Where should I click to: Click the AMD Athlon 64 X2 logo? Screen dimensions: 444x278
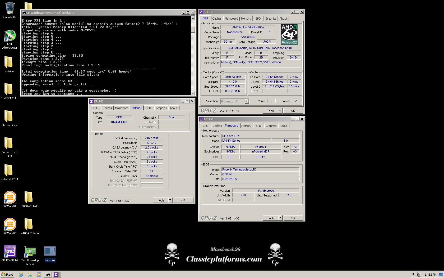point(289,34)
